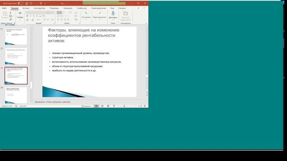Viewport: 287px width, 161px height.
Task: Open the Конструктор ribbon tab
Action: click(39, 8)
